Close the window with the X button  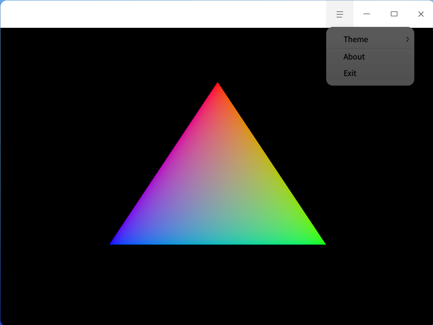[421, 14]
